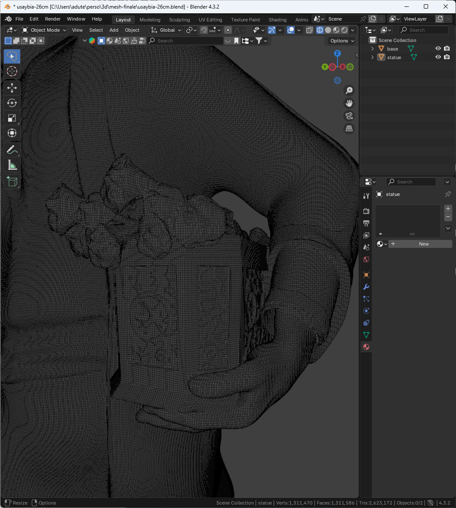Switch to the UV Editing workspace tab
456x508 pixels.
(x=210, y=20)
